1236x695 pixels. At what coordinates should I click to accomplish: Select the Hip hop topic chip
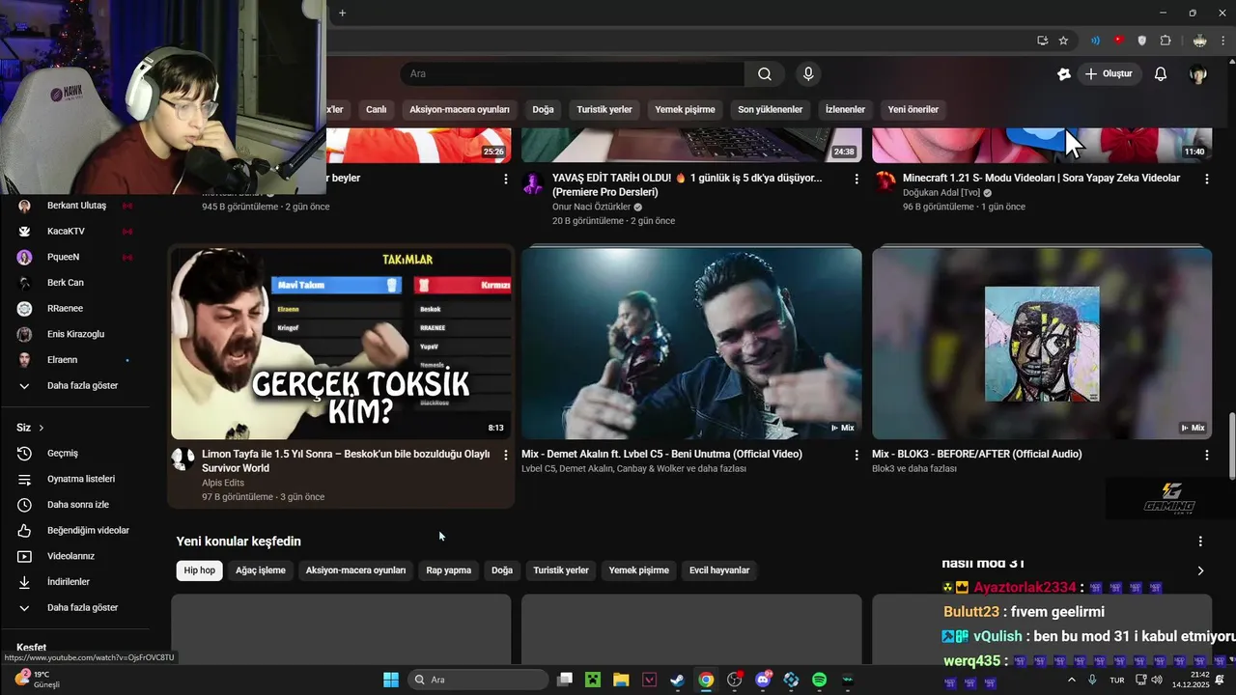(x=200, y=570)
